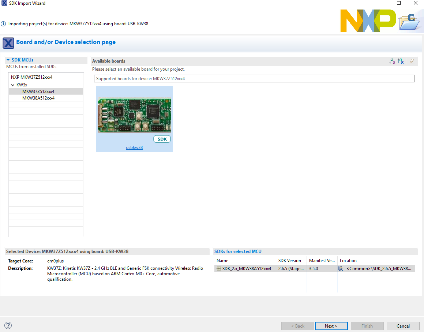424x332 pixels.
Task: Click the Next button
Action: tap(331, 326)
